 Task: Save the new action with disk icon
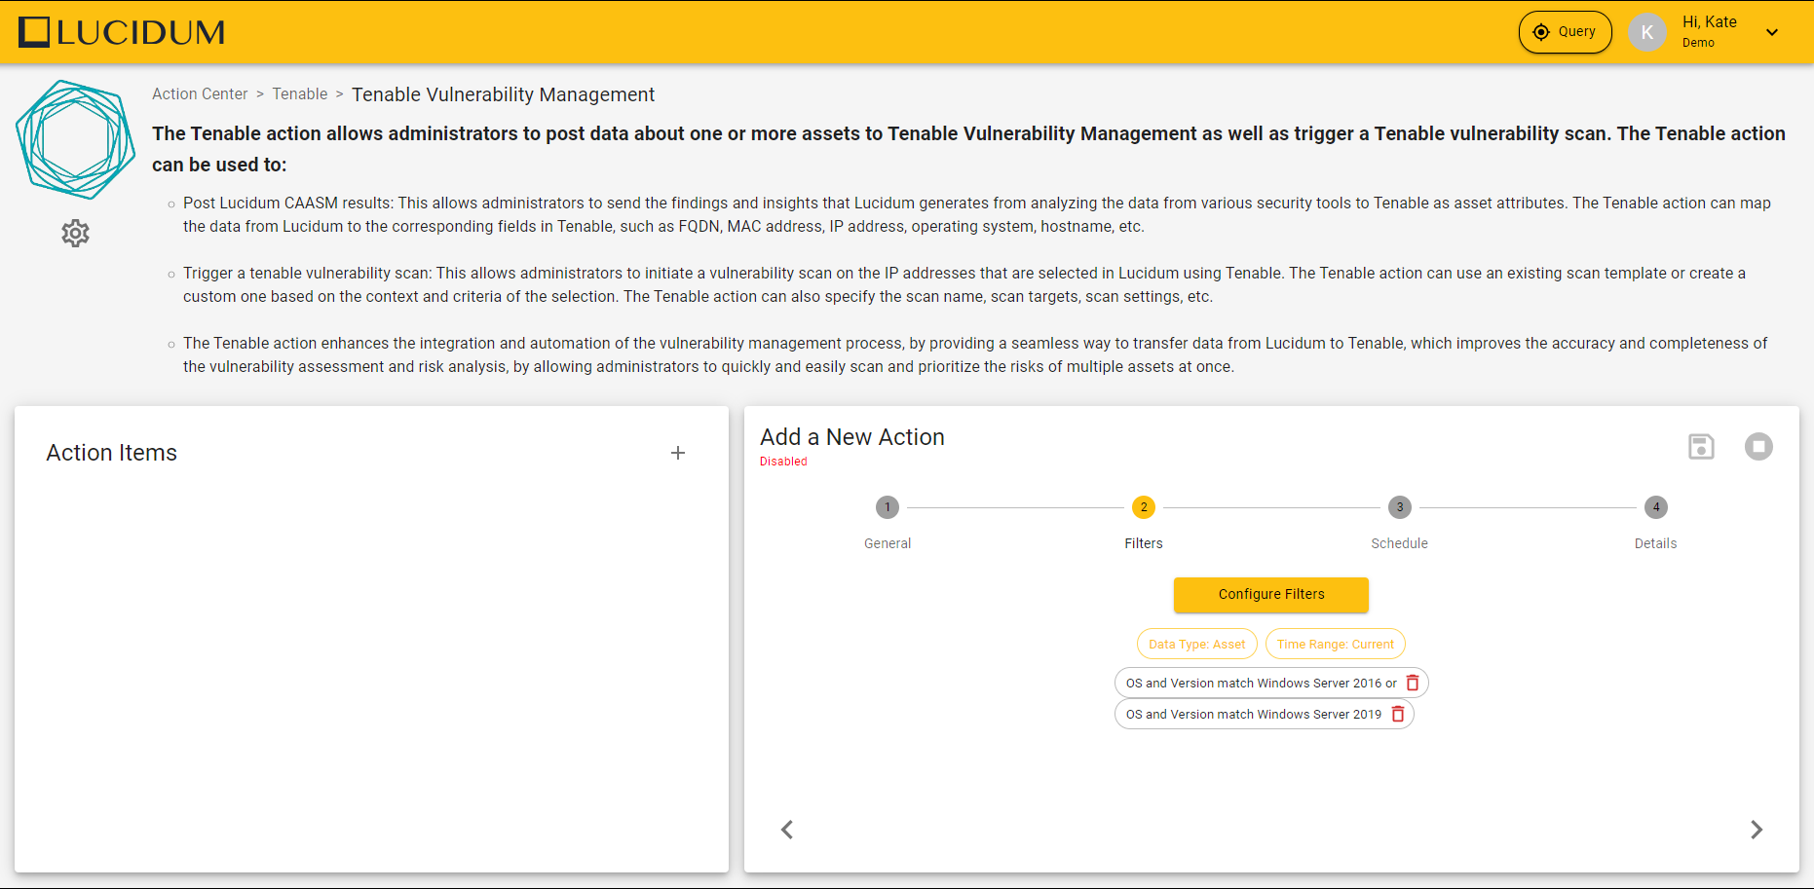pyautogui.click(x=1701, y=447)
